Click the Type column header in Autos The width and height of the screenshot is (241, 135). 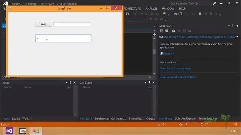click(x=68, y=87)
